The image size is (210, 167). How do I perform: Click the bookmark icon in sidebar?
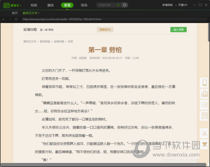point(205,116)
